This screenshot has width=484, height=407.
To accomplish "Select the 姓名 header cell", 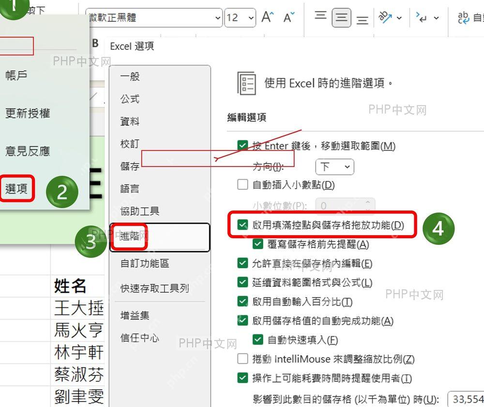I will (77, 286).
